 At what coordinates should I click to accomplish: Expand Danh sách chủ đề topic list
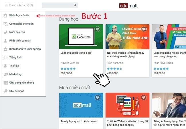(21, 5)
